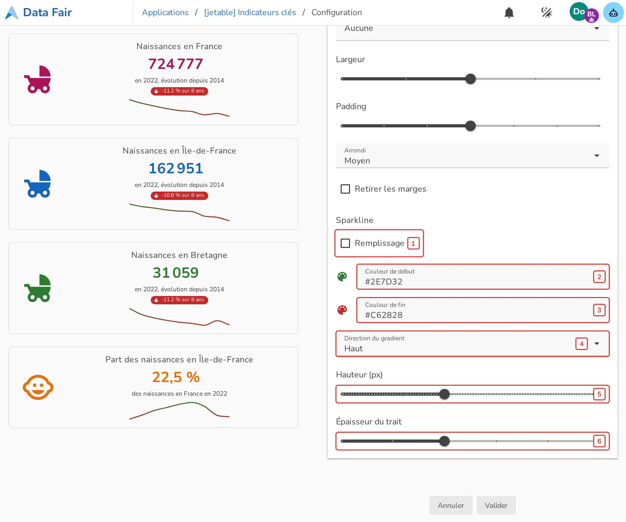Go to Applications breadcrumb
Viewport: 626px width, 522px height.
click(x=165, y=13)
